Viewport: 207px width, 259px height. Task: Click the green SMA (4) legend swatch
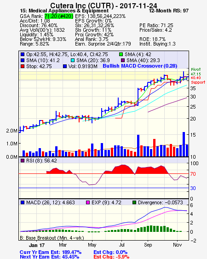tap(121, 54)
